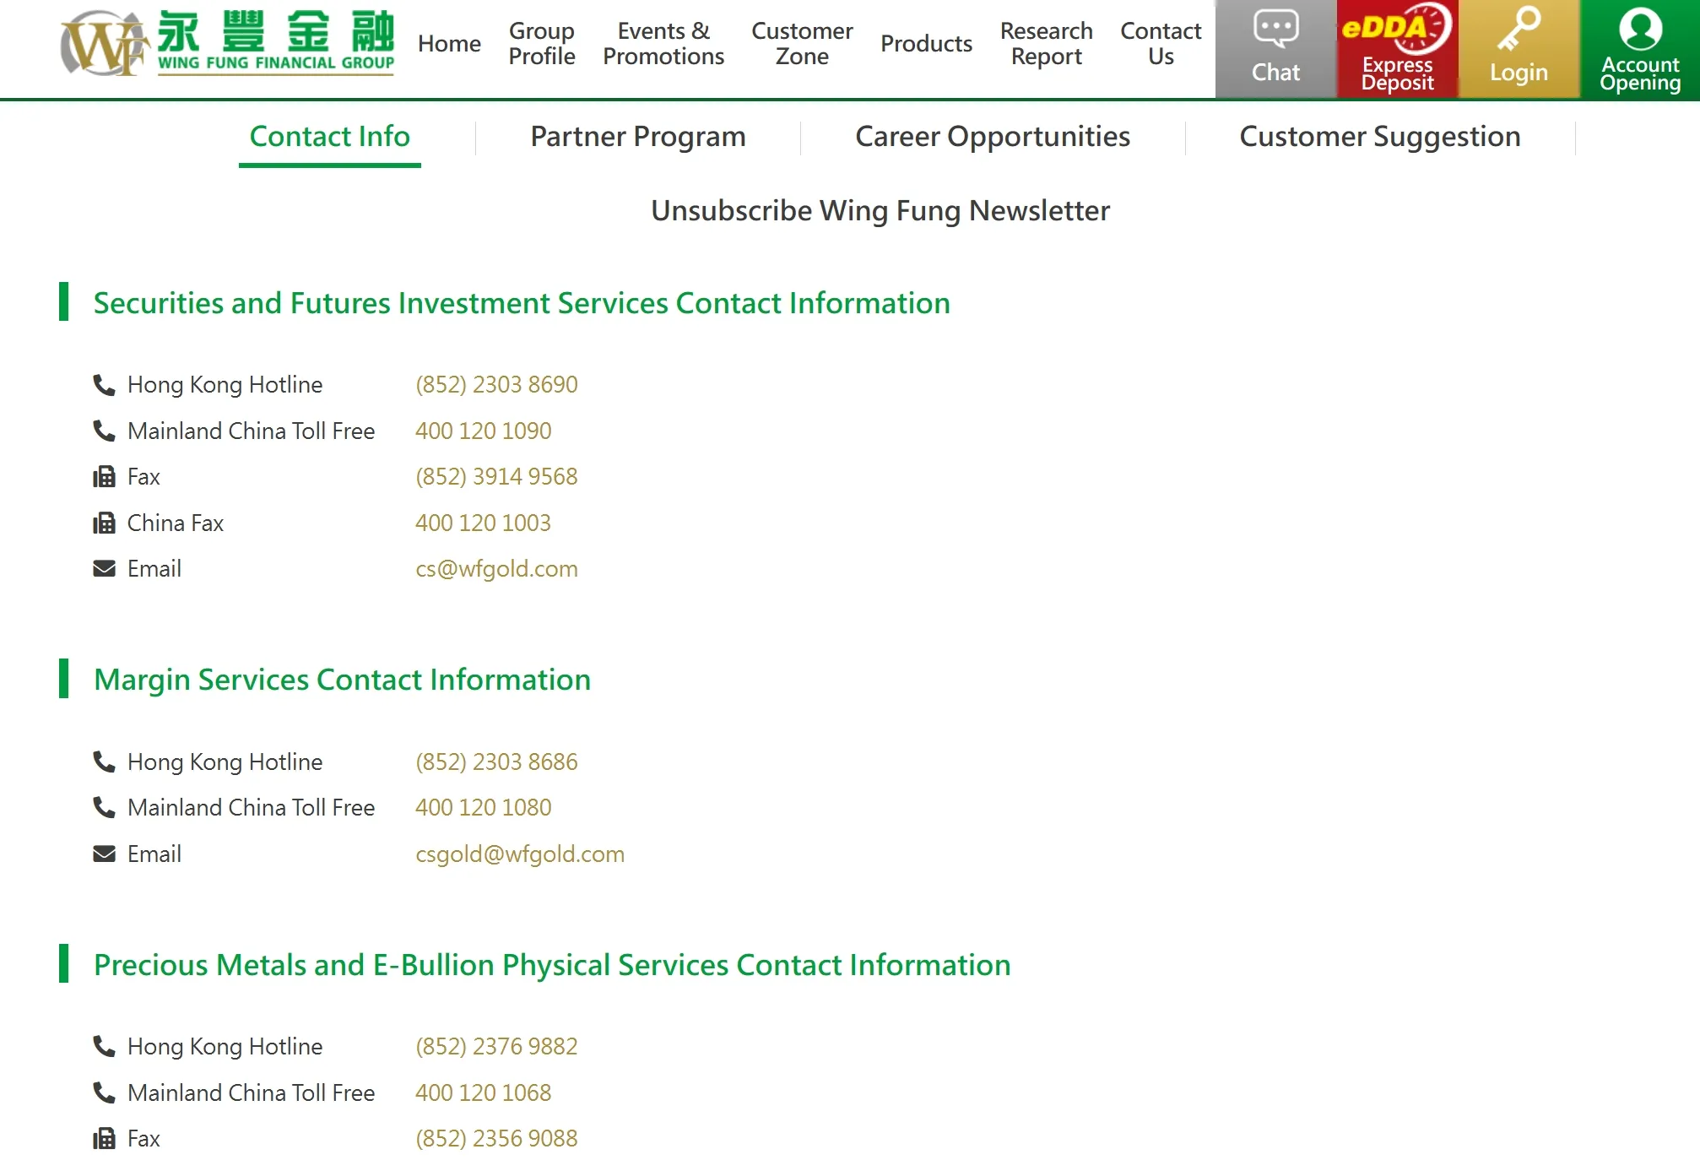Screen dimensions: 1700x1160
Task: Open eDDA Express Deposit
Action: pos(1397,49)
